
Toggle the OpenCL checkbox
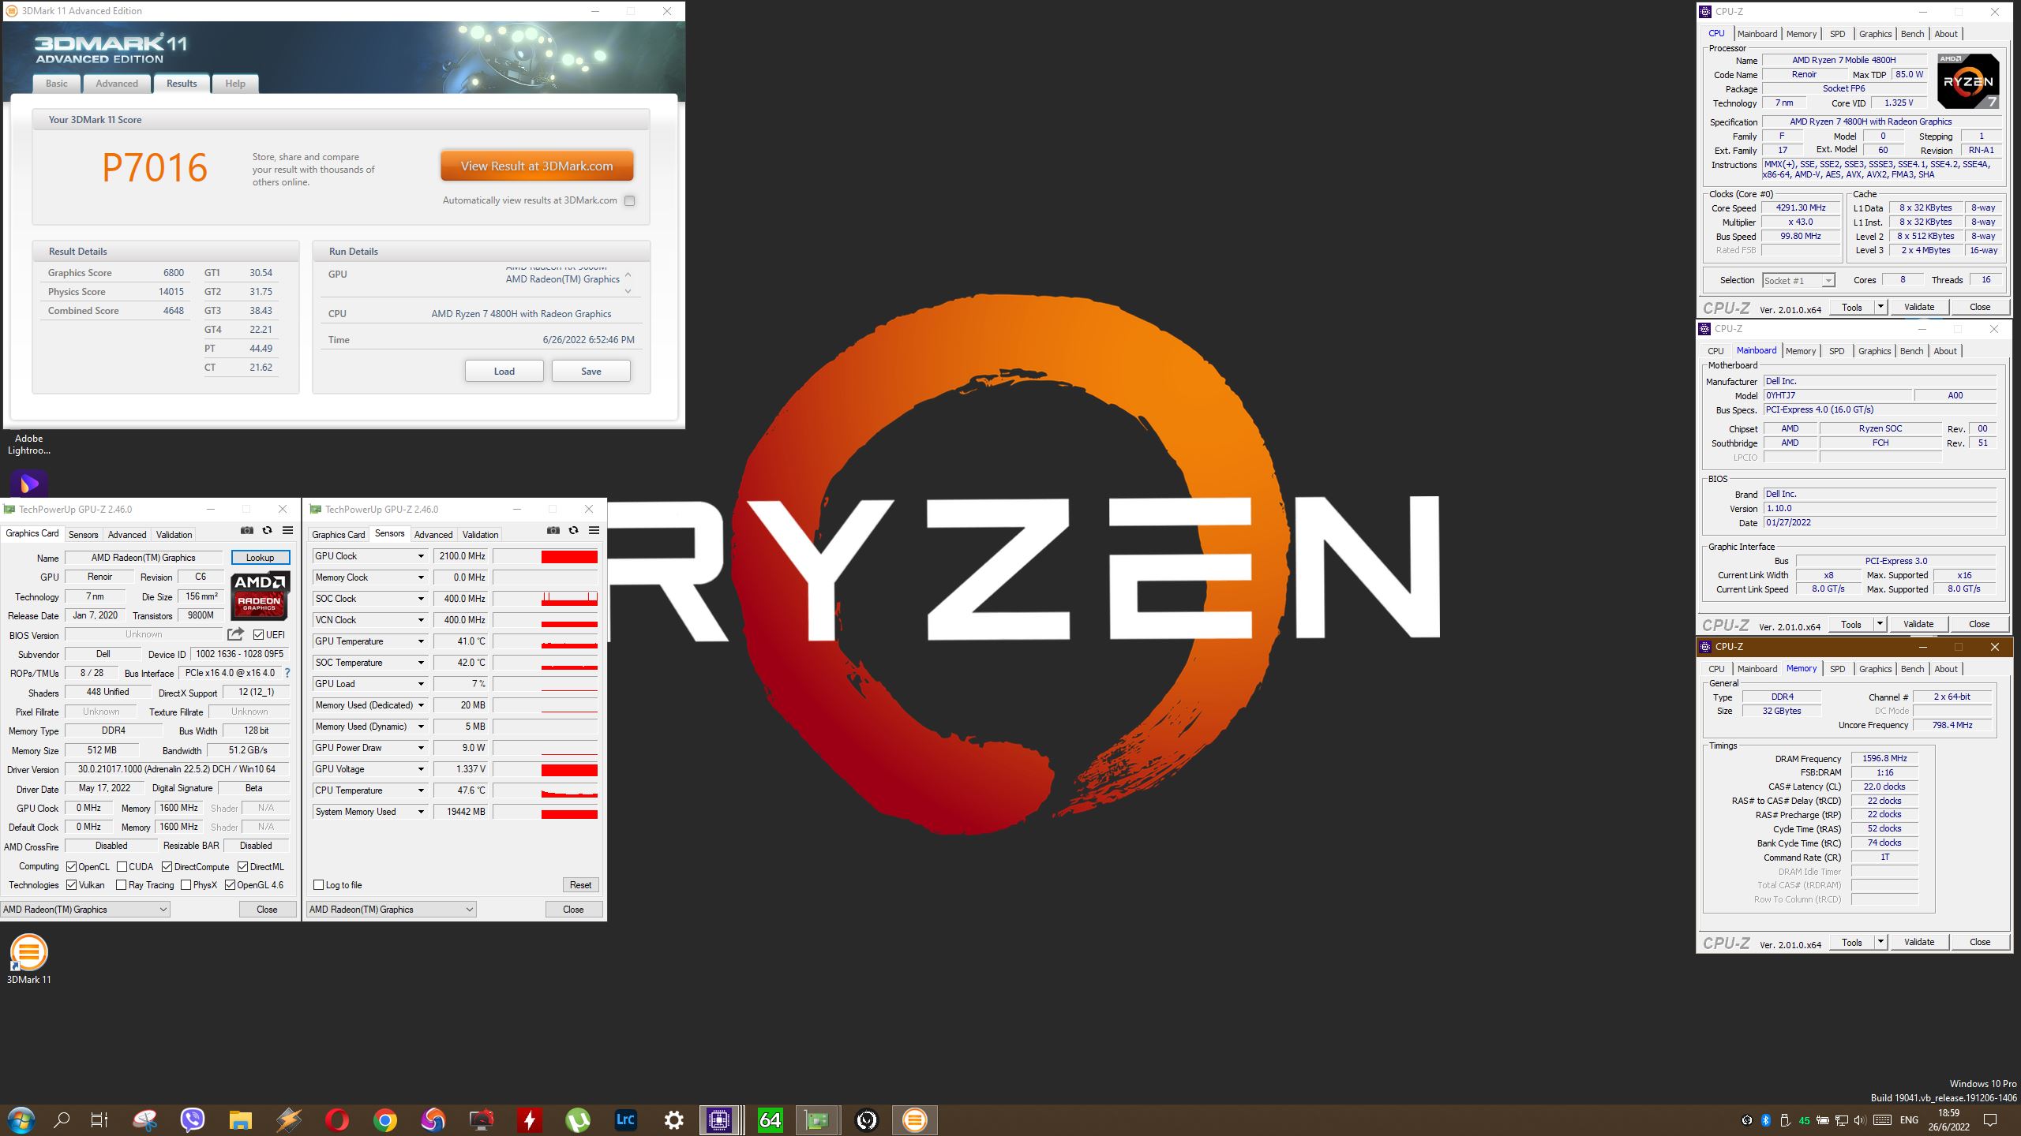(72, 866)
